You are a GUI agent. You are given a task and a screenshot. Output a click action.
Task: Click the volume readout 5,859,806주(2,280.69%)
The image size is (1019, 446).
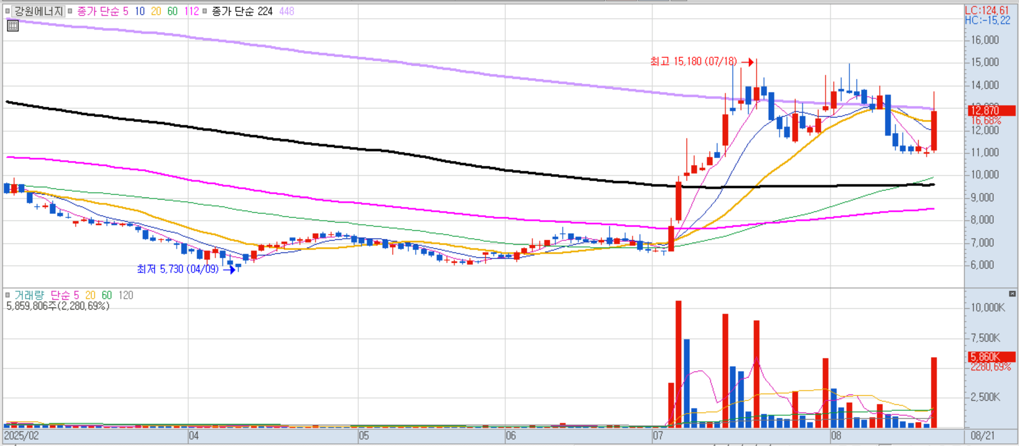(x=57, y=306)
